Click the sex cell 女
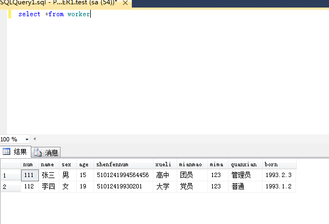 click(68, 187)
